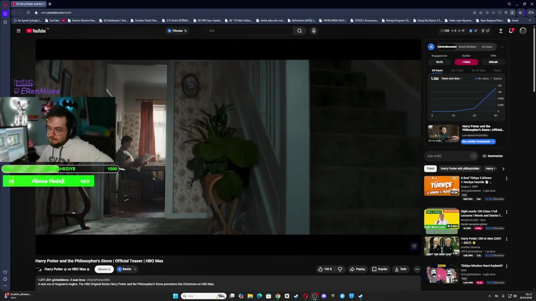The image size is (536, 301).
Task: Expand the Remix dropdown
Action: point(135,269)
